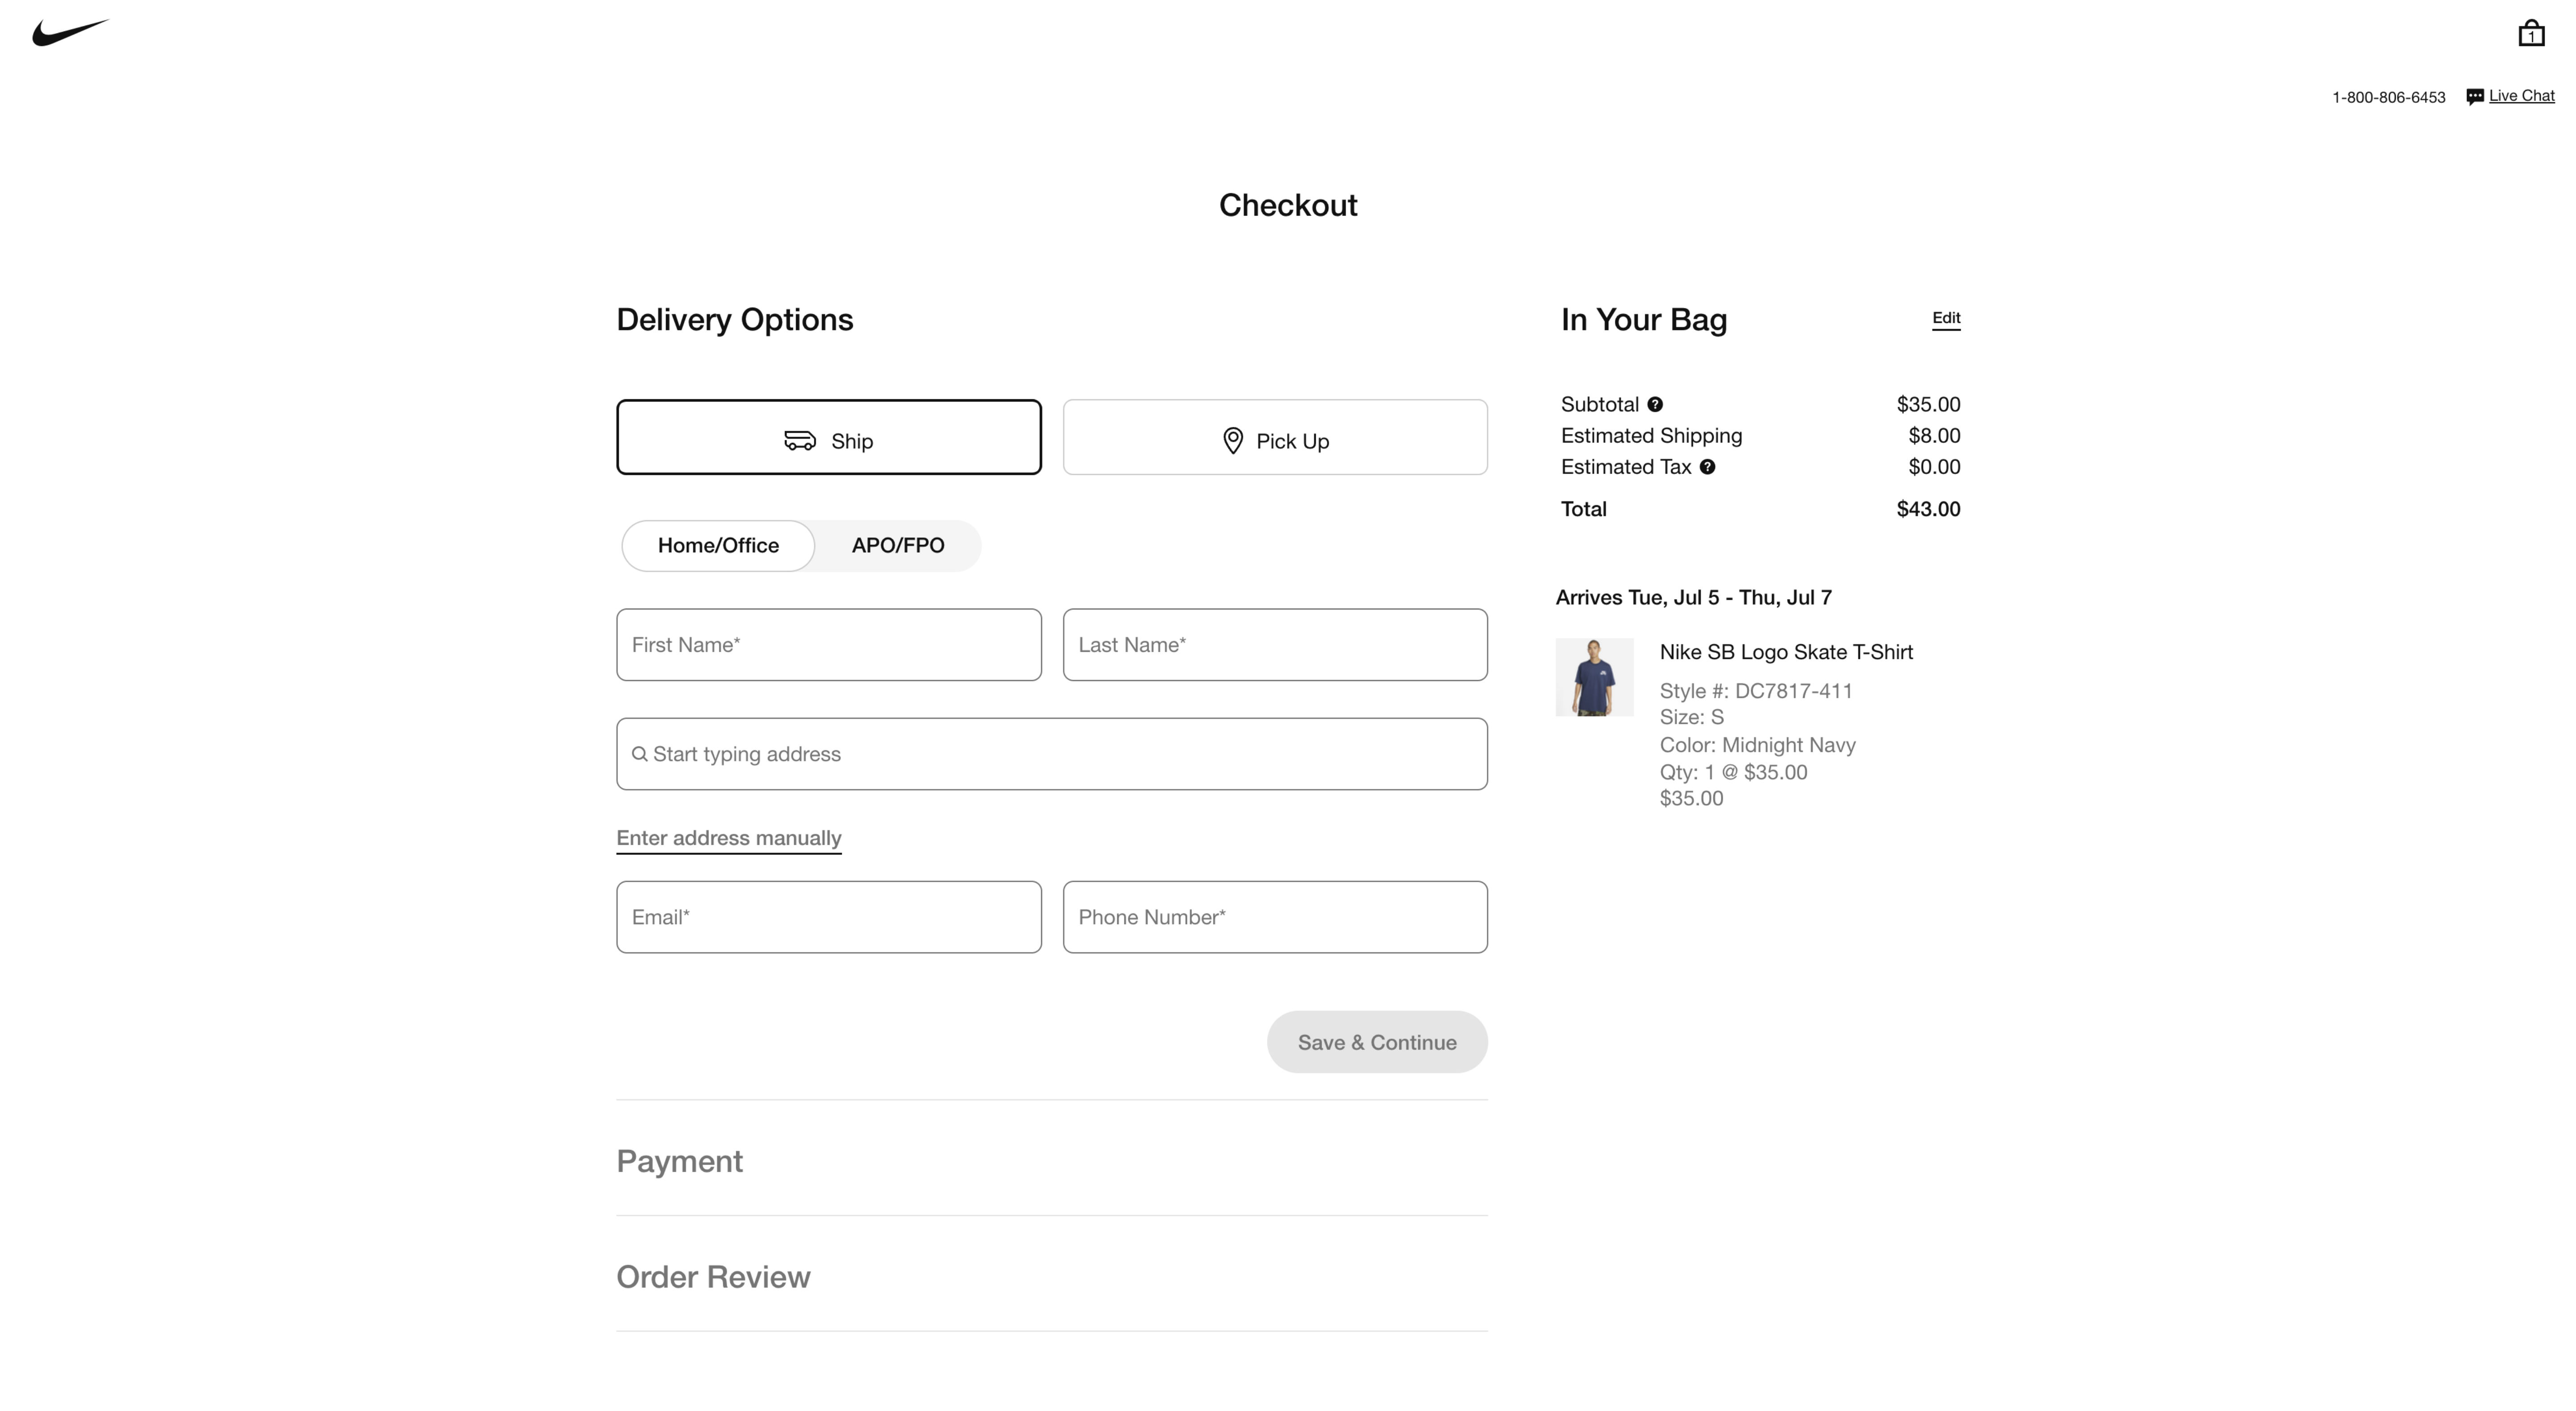Viewport: 2576px width, 1411px height.
Task: Click the First Name input field
Action: point(827,643)
